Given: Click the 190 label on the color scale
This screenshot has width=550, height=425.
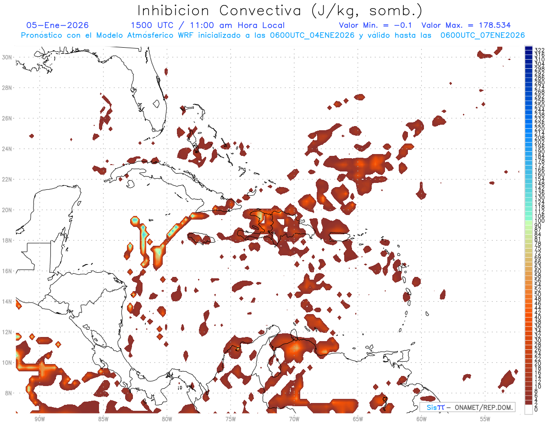Looking at the screenshot, I should [x=539, y=152].
